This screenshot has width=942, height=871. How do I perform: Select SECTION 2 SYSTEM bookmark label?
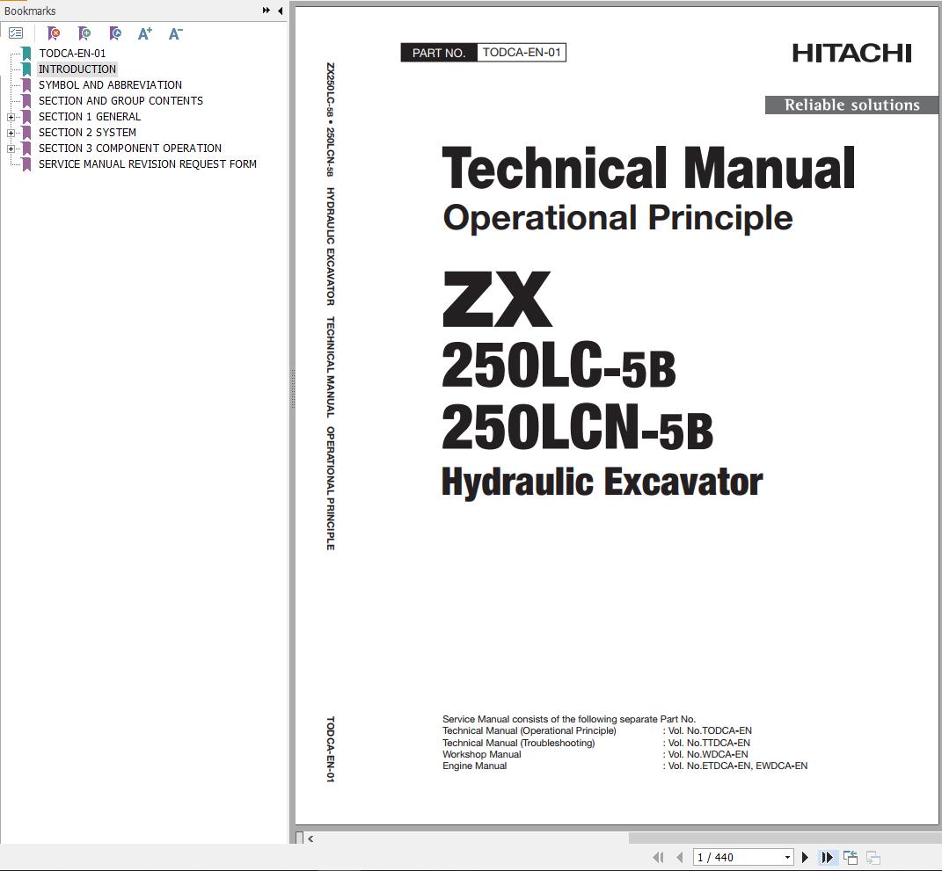(x=87, y=132)
